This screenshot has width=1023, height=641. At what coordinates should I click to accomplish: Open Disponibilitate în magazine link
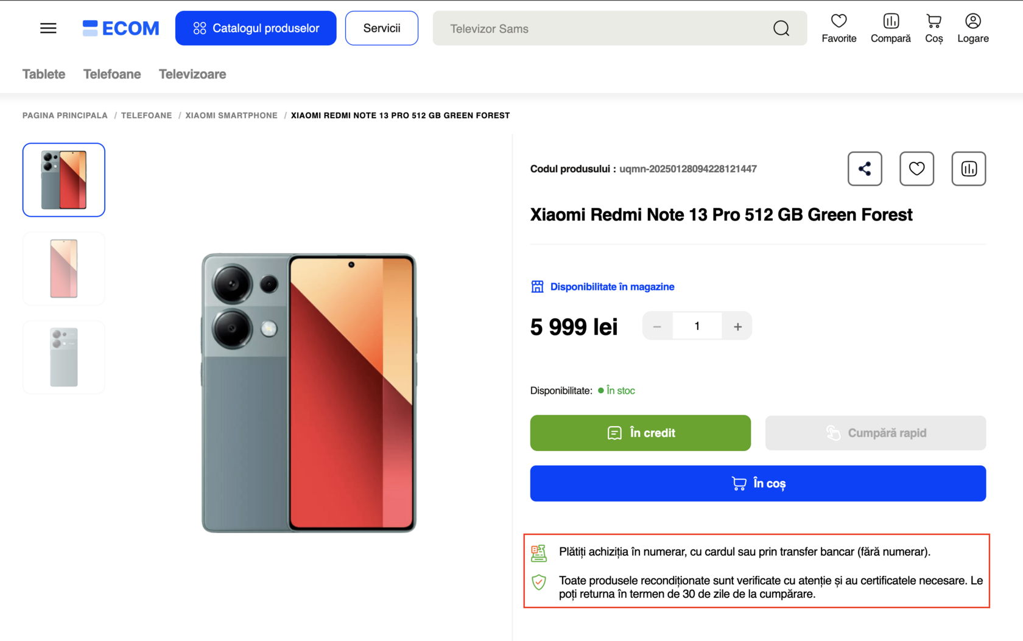612,287
